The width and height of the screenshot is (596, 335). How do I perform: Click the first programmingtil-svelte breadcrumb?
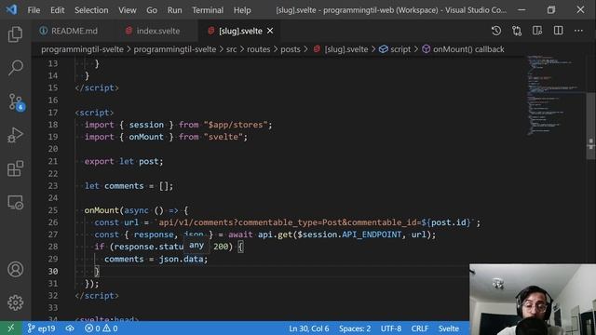(x=82, y=49)
